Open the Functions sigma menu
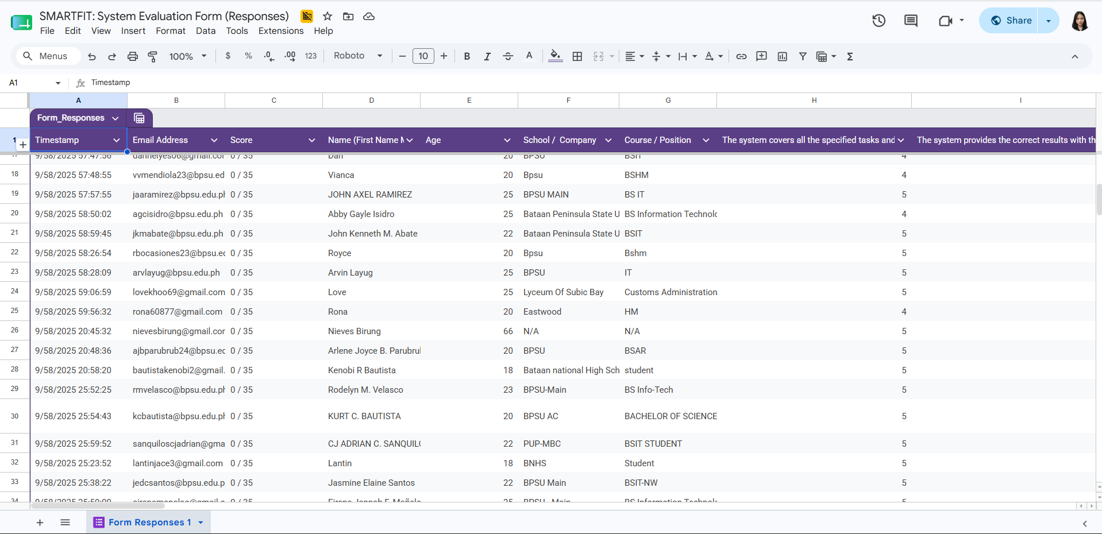Viewport: 1102px width, 534px height. tap(850, 56)
